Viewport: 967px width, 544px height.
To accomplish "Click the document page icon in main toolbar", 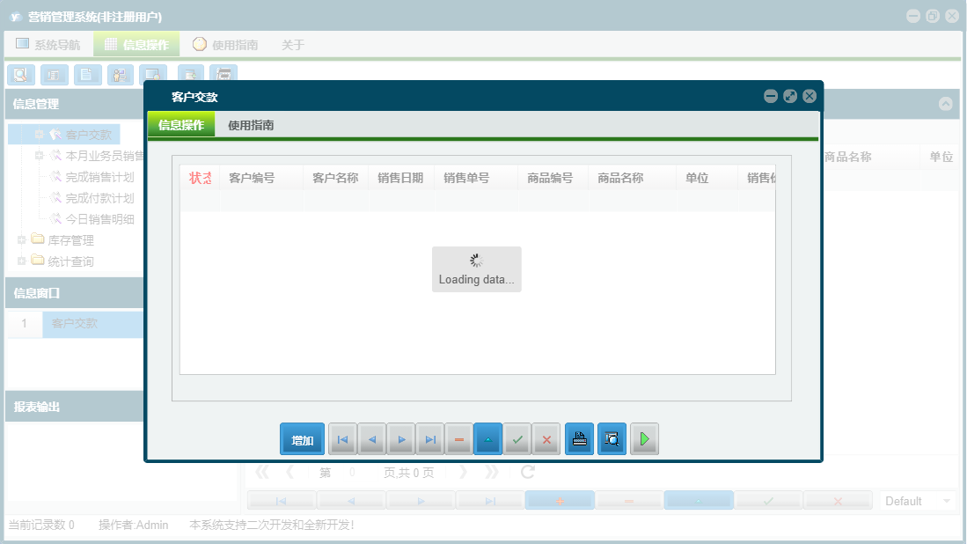I will [88, 75].
